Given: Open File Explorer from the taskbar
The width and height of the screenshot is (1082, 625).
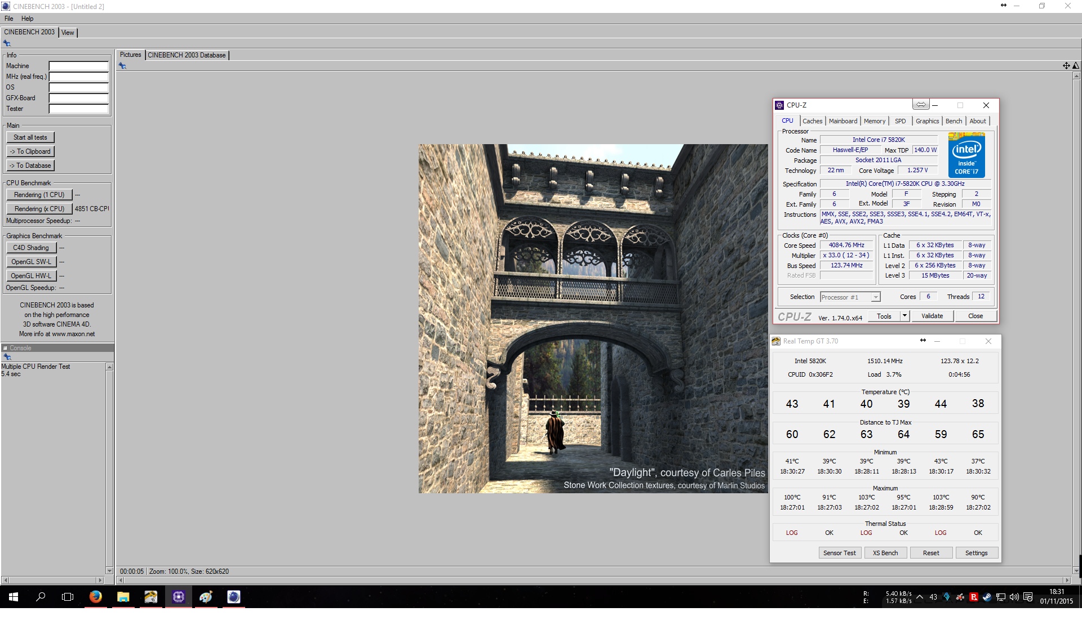Looking at the screenshot, I should tap(123, 597).
